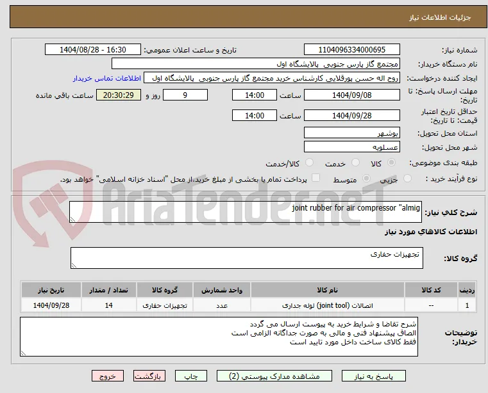
Task: Click the resize handle of buyer notes box
Action: 23,353
